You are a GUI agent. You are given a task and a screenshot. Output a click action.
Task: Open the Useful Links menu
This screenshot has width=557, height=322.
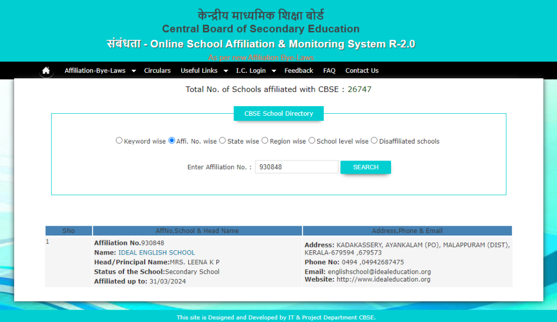click(x=199, y=71)
